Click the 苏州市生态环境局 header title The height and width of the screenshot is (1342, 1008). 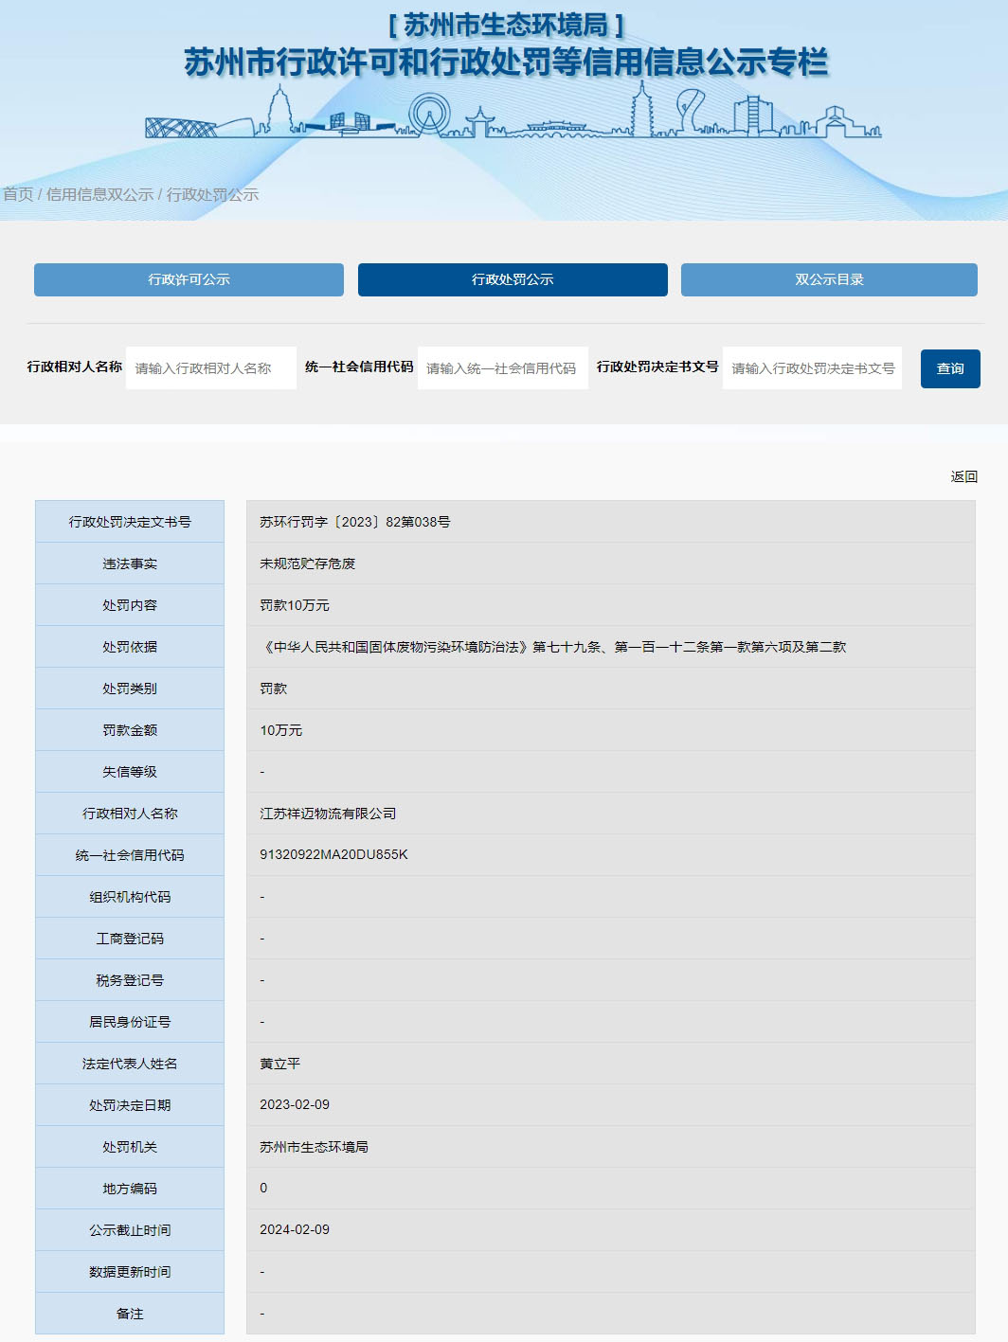[506, 25]
